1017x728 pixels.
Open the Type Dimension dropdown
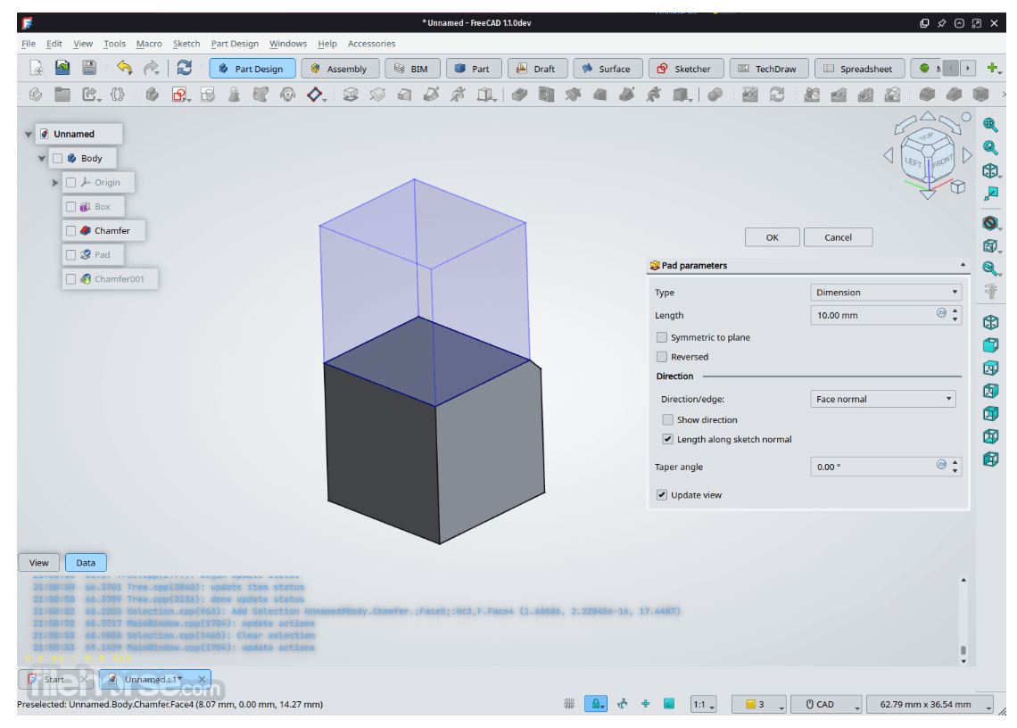point(885,293)
